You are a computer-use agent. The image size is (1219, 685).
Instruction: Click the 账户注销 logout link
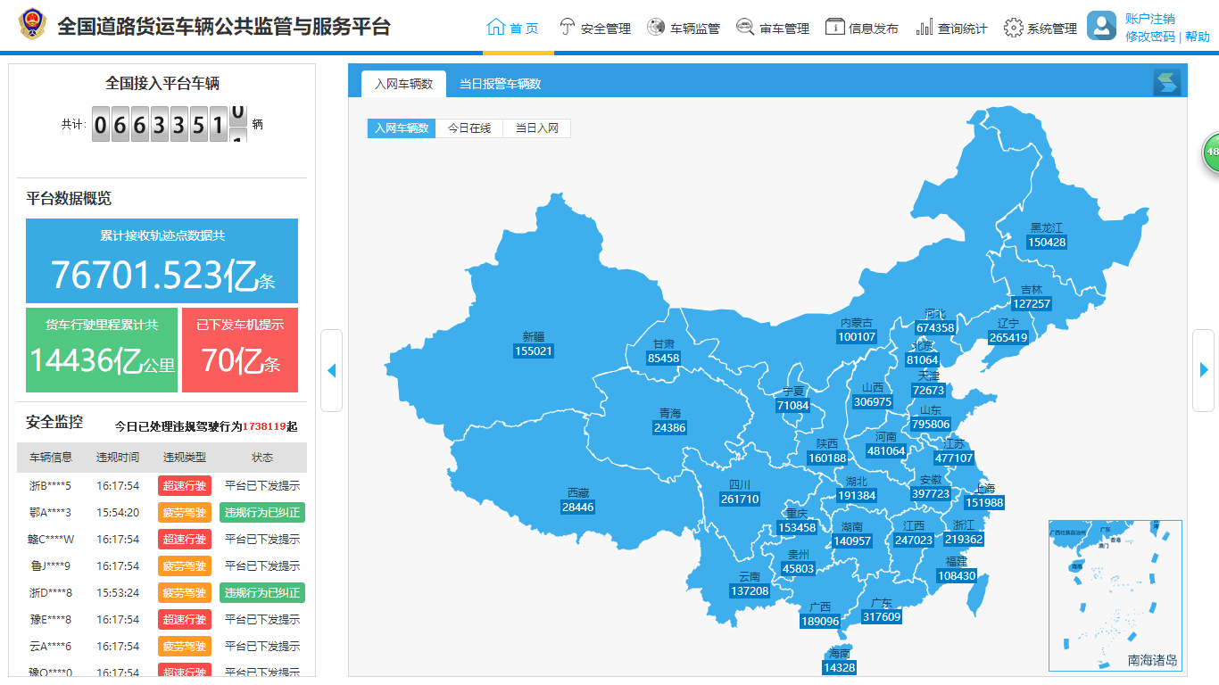coord(1149,19)
